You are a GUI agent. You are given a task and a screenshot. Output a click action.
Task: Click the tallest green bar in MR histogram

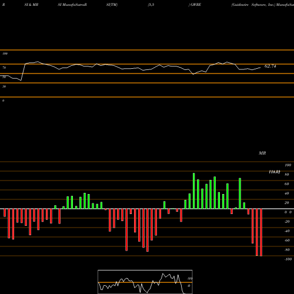click(x=194, y=191)
